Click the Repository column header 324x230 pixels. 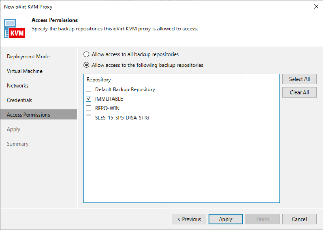pyautogui.click(x=162, y=79)
